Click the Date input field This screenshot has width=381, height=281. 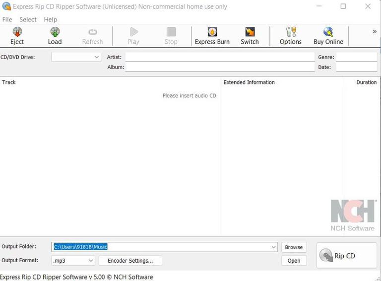[x=357, y=67]
